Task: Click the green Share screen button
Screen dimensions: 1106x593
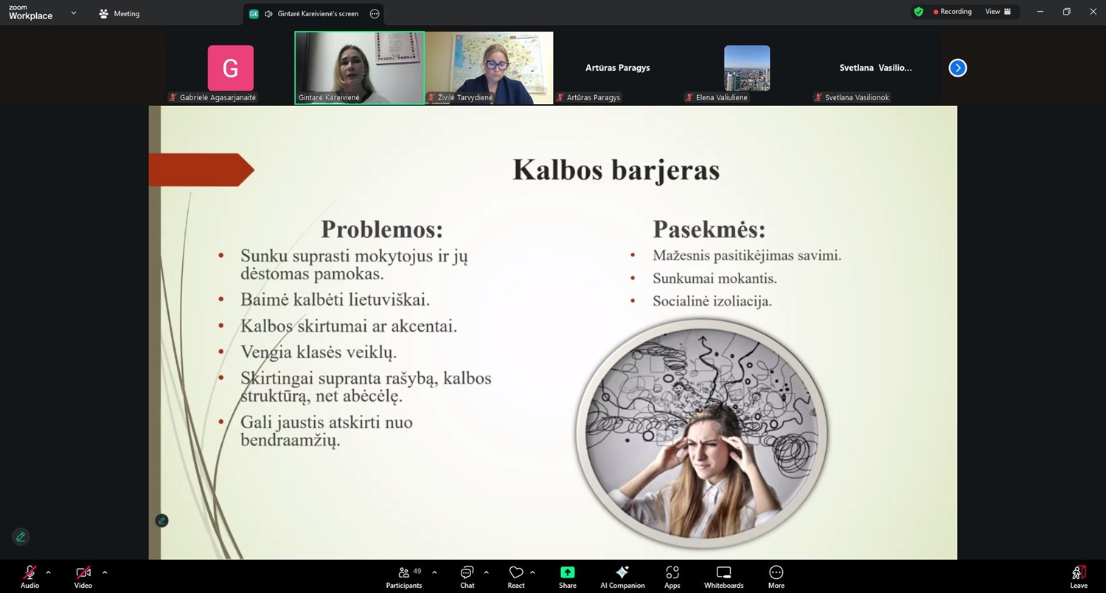Action: click(x=567, y=576)
